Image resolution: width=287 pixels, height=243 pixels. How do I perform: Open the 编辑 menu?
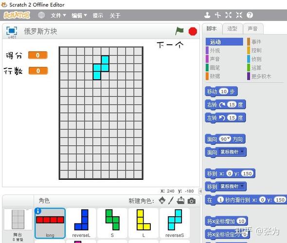(79, 16)
